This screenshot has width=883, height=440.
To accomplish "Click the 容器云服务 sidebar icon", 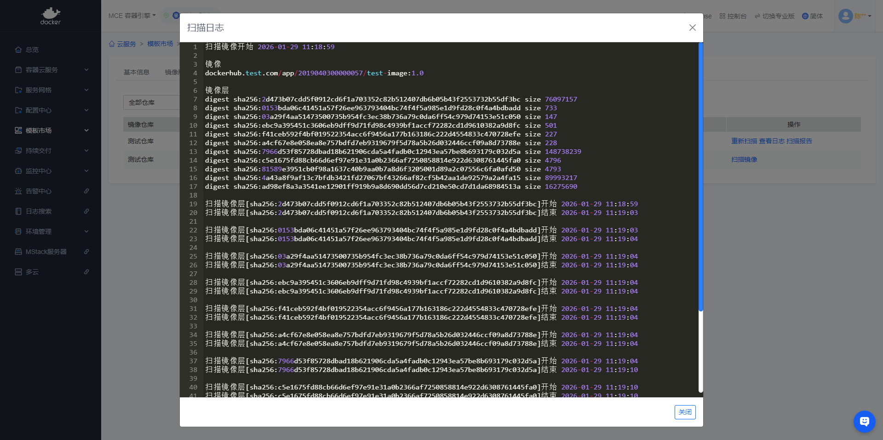I will 18,70.
